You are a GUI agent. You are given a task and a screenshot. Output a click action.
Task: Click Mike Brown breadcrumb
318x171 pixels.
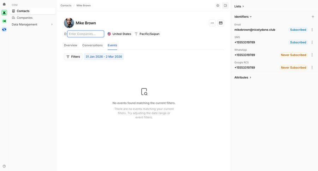(83, 6)
